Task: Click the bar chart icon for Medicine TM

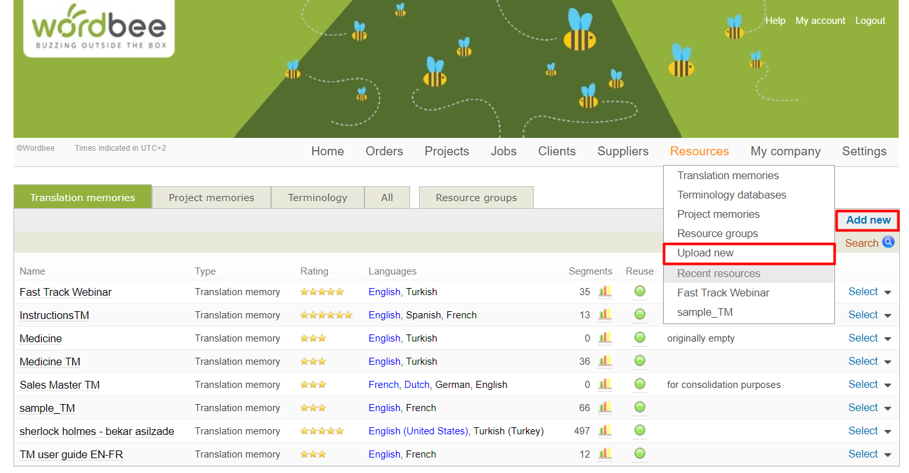Action: point(604,361)
